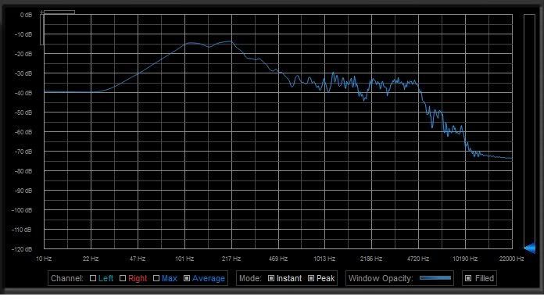Click the '10190 Hz' frequency label
The height and width of the screenshot is (300, 551).
pyautogui.click(x=465, y=259)
